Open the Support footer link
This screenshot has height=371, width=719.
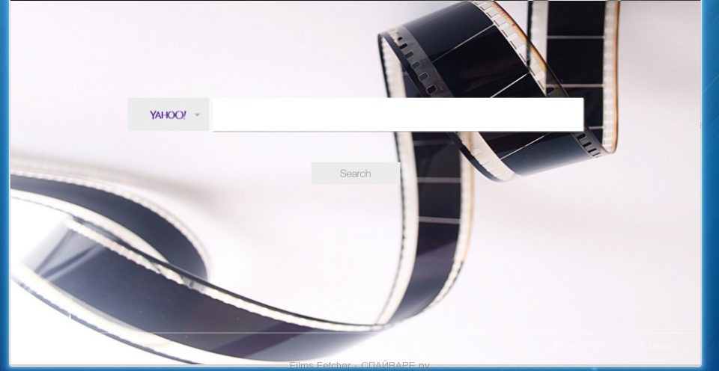pyautogui.click(x=655, y=345)
